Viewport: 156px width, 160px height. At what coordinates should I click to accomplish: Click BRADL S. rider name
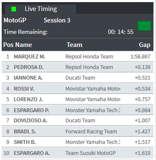(25, 132)
